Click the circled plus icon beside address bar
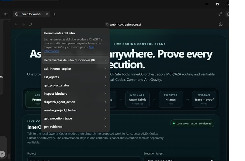245x161 pixels. coord(221,24)
